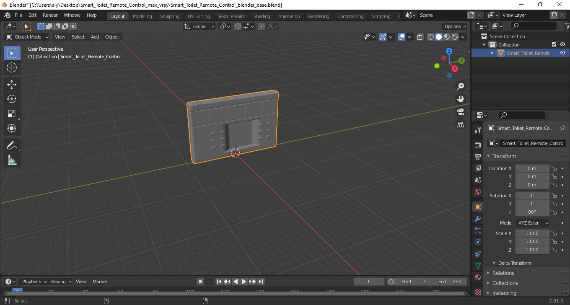Screen dimensions: 570x305
Task: Open XYZ Euler rotation mode dropdown
Action: 532,223
